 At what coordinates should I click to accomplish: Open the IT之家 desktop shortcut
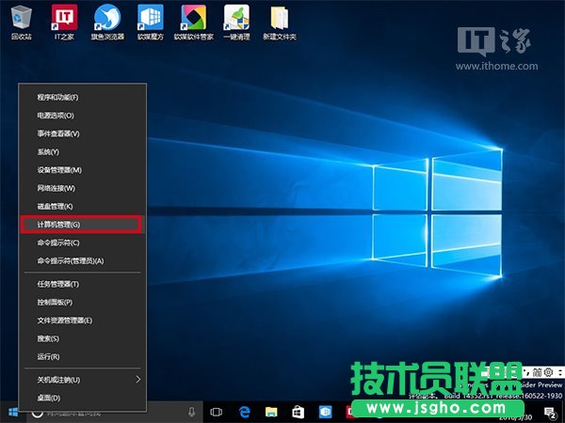point(64,23)
